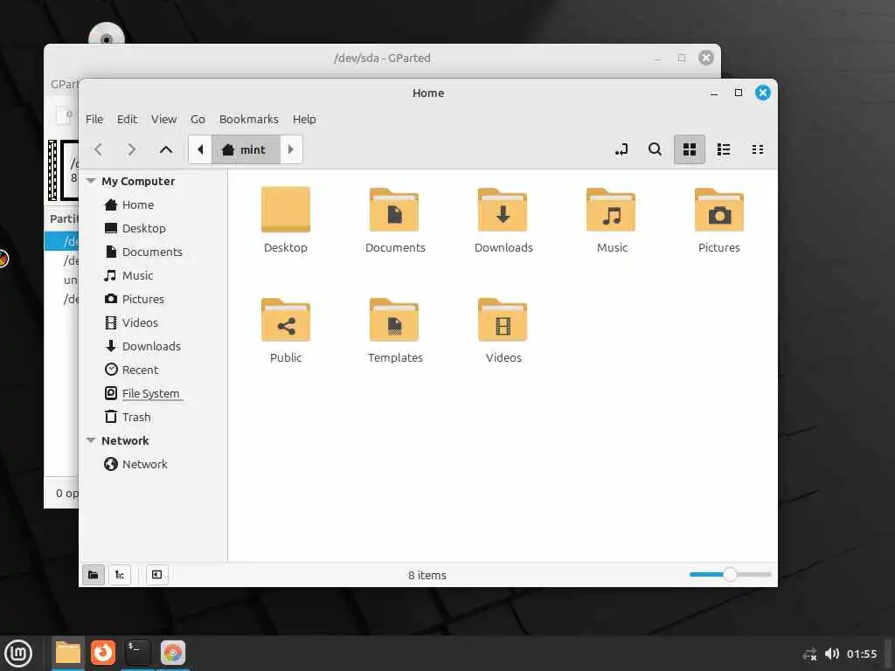Open the View menu
Viewport: 895px width, 671px height.
[x=163, y=119]
